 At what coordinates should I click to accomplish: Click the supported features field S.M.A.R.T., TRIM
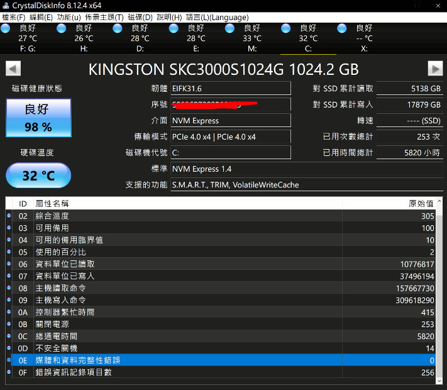(307, 185)
